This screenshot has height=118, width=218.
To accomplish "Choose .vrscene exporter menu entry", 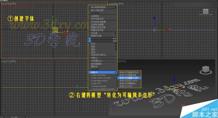I will click(99, 86).
